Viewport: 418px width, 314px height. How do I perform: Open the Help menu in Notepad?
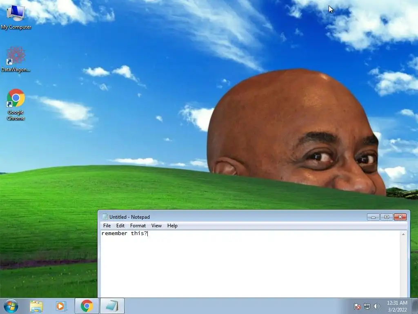pos(172,226)
